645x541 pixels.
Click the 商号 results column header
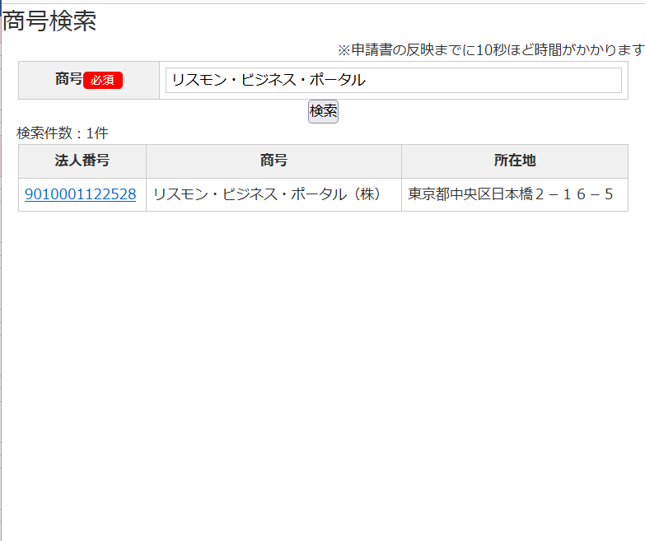[x=273, y=161]
